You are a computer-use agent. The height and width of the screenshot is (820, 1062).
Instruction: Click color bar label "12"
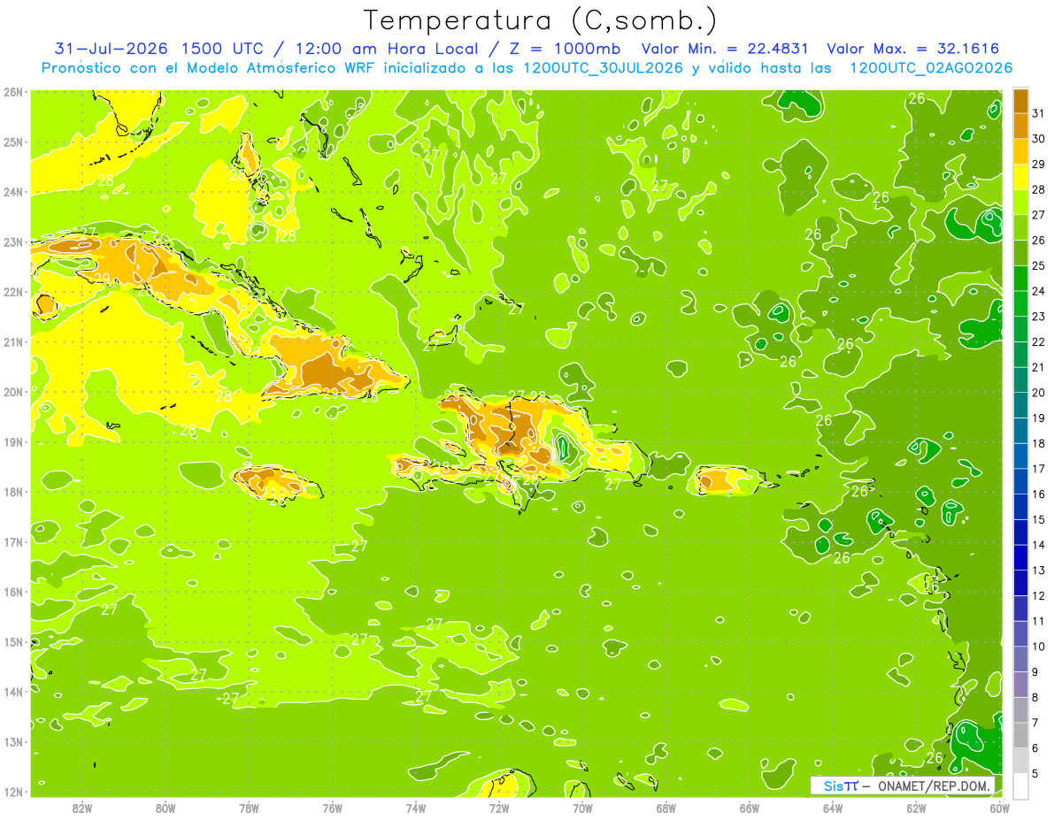[1039, 595]
